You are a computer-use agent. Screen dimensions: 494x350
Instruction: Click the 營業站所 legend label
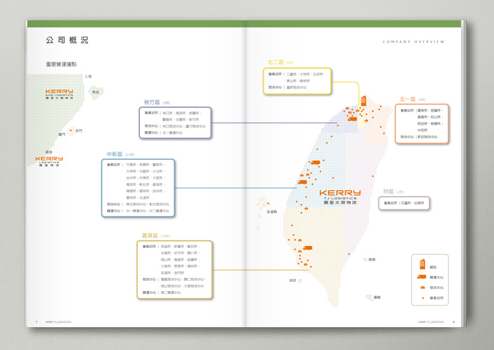(436, 298)
